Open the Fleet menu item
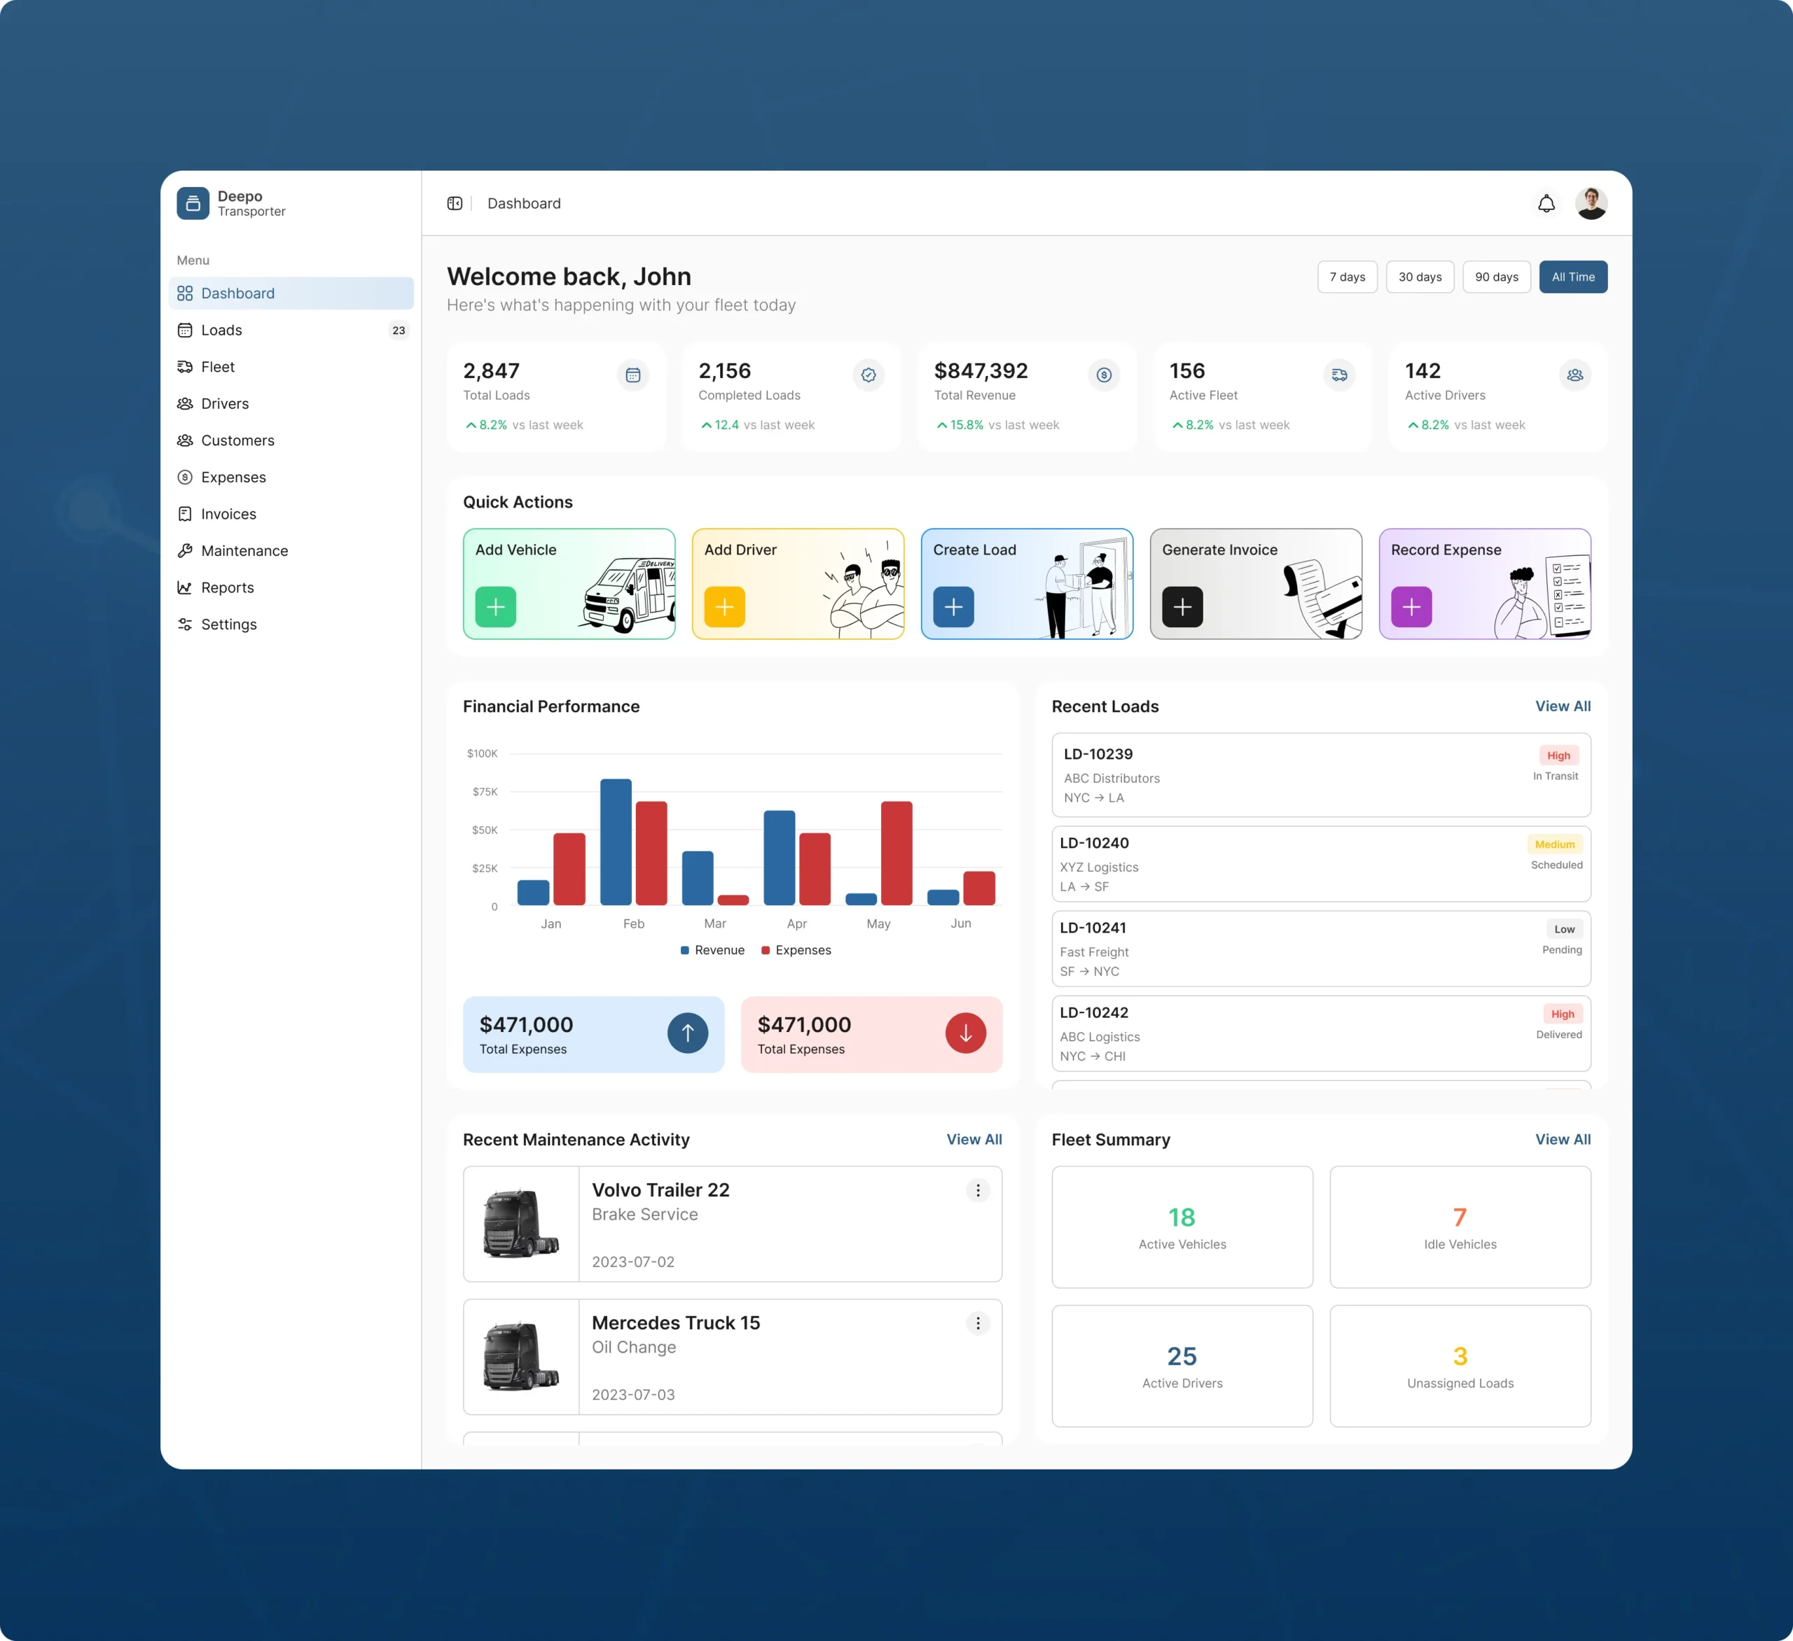 218,367
